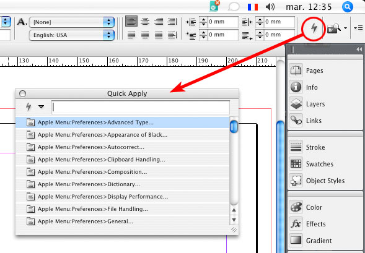365x253 pixels.
Task: Choose Preferences>File Handling... row
Action: point(122,209)
